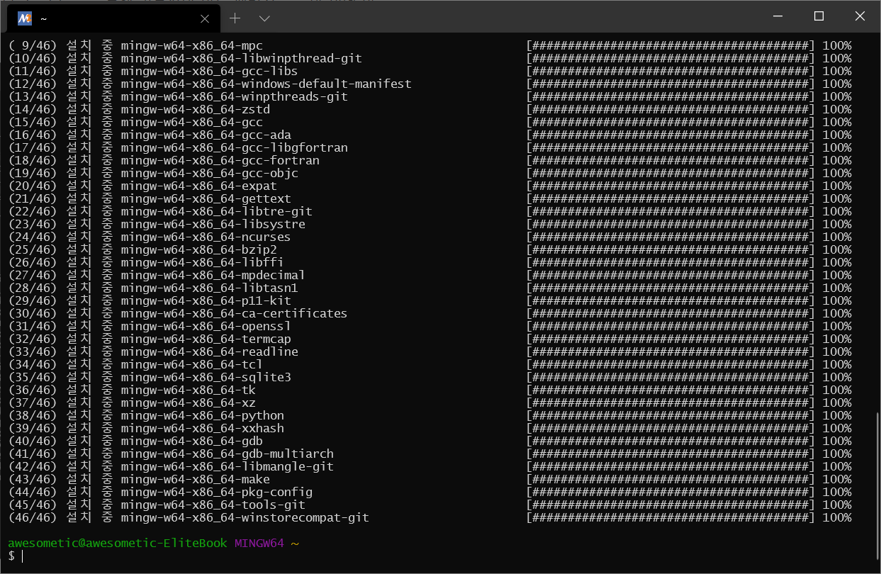
Task: Click mingw-w64-x86_64-ncurses text
Action: pos(206,237)
